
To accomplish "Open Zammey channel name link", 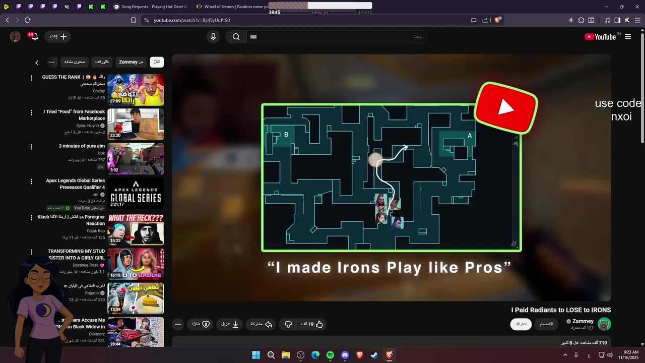I will [583, 321].
